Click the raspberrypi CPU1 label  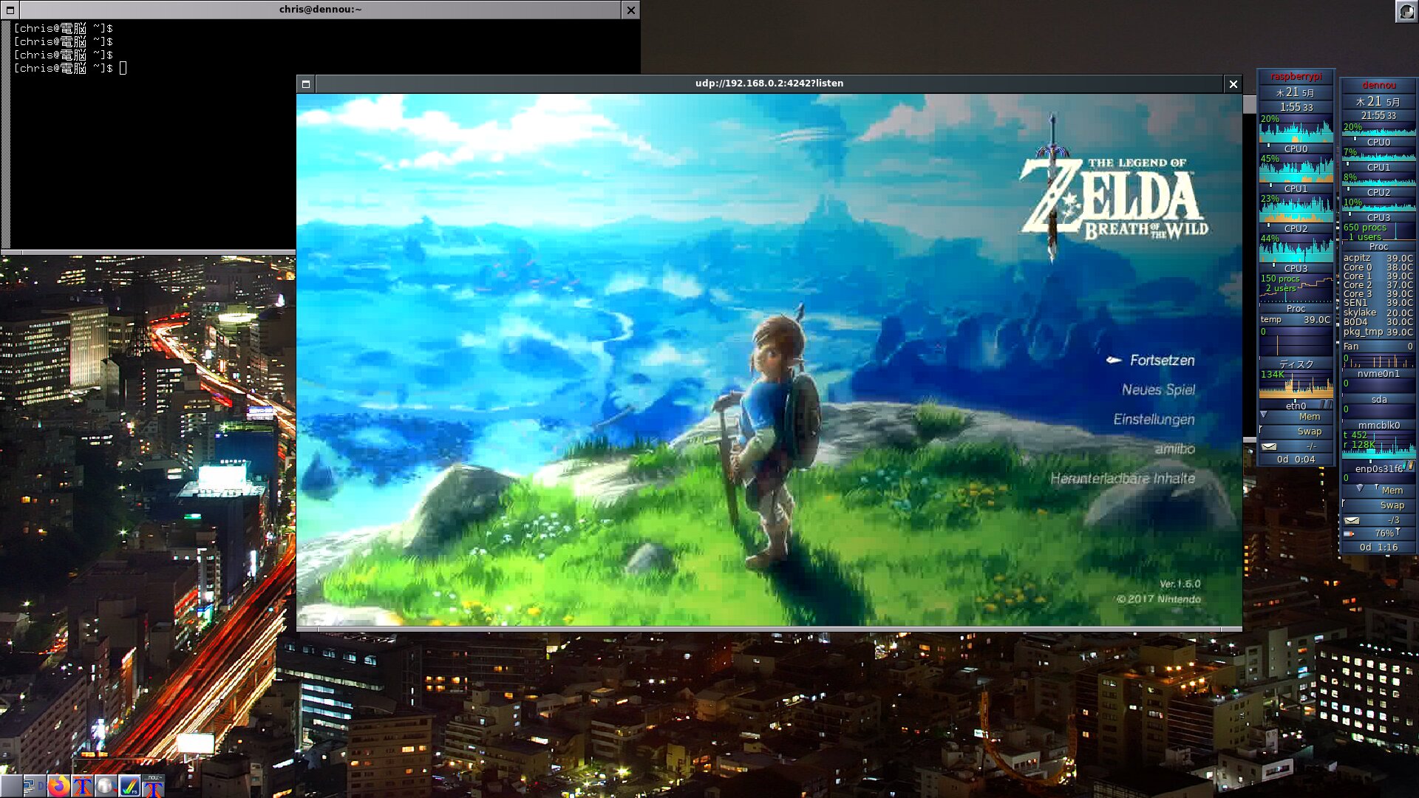(x=1296, y=188)
